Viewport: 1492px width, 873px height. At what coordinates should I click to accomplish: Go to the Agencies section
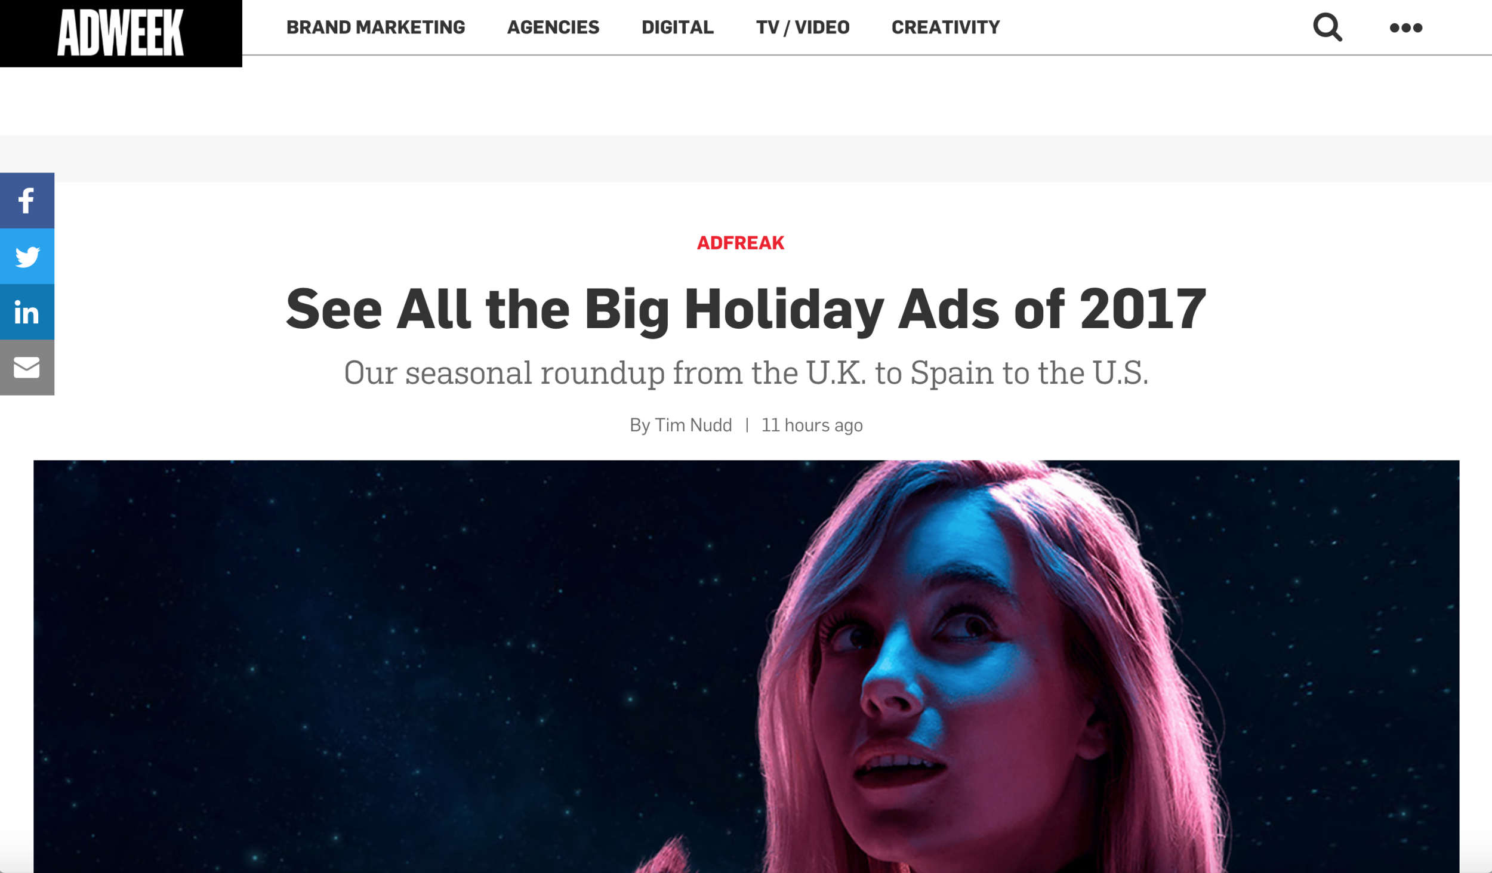pyautogui.click(x=553, y=27)
